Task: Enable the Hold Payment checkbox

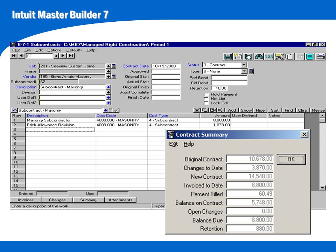Action: pos(206,94)
